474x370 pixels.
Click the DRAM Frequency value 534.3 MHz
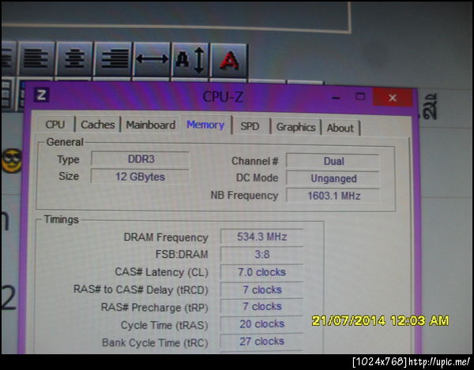(261, 237)
